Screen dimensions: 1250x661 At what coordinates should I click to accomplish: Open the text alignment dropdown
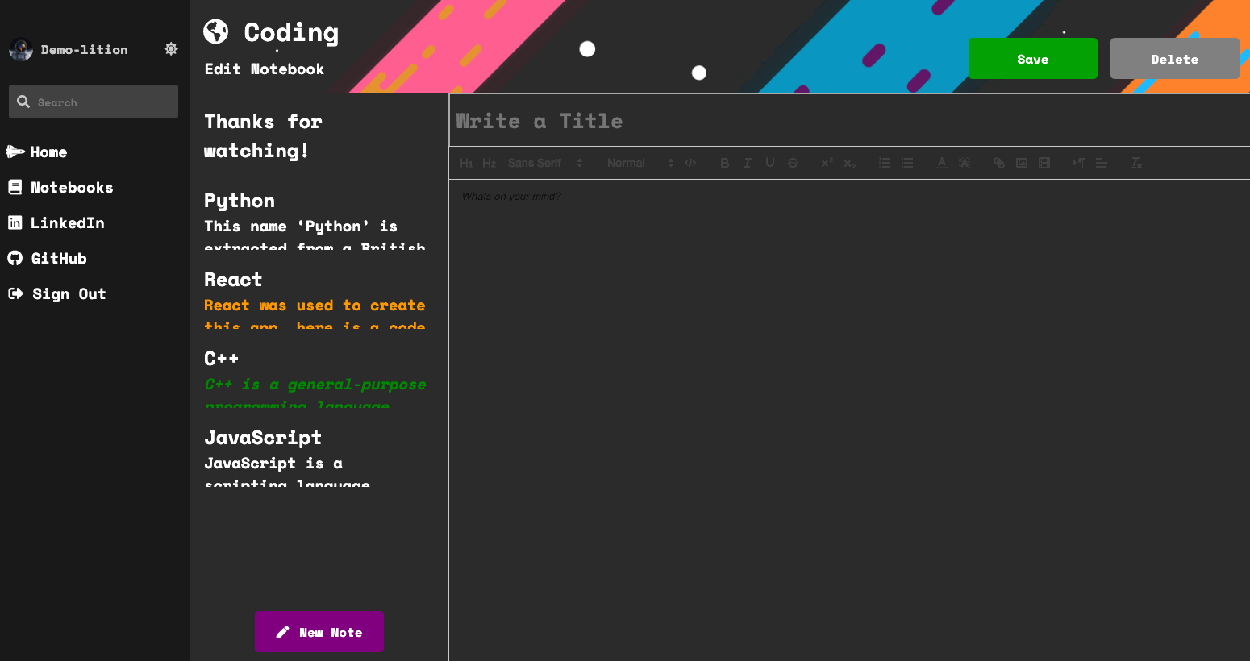(x=1102, y=163)
